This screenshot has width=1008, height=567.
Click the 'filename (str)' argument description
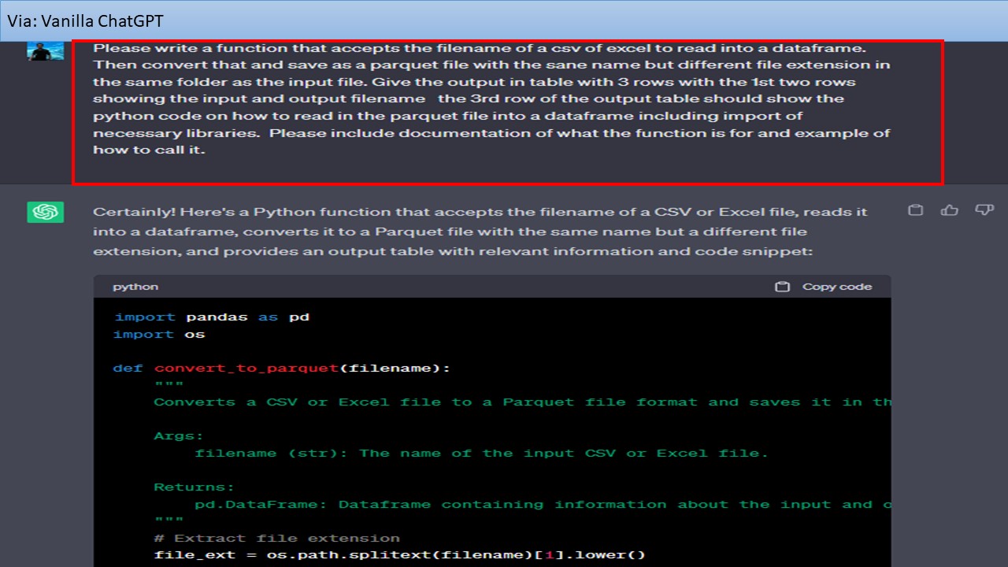pyautogui.click(x=481, y=454)
